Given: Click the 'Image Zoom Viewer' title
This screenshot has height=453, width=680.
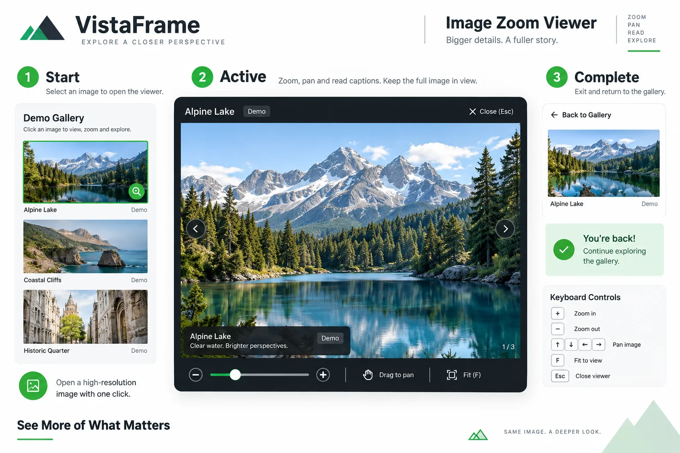Looking at the screenshot, I should pos(521,23).
